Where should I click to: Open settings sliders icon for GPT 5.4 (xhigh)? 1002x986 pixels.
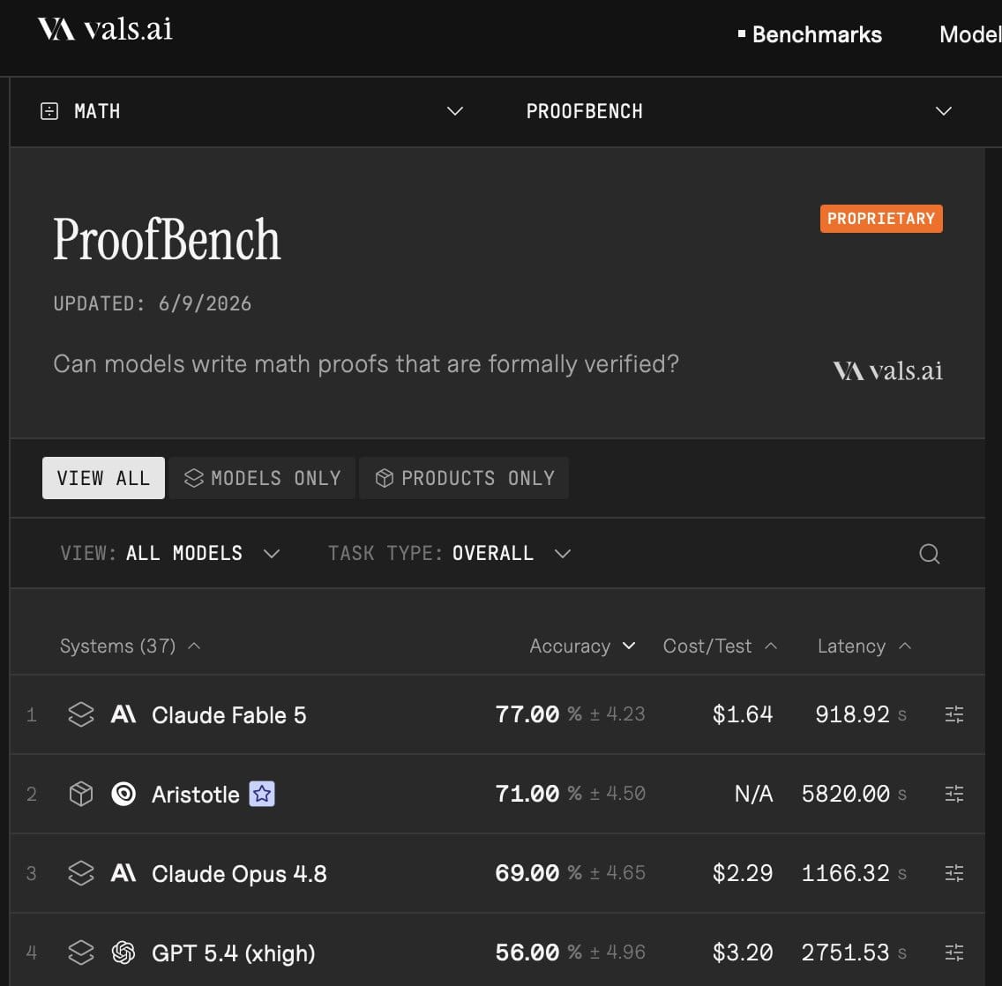[x=954, y=952]
